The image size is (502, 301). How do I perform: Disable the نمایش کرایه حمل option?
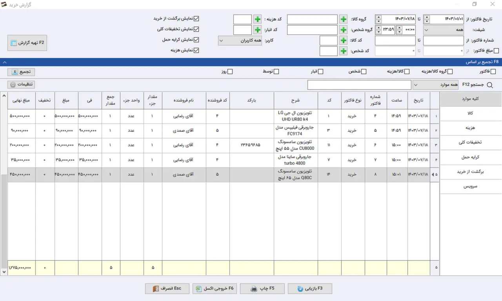197,40
